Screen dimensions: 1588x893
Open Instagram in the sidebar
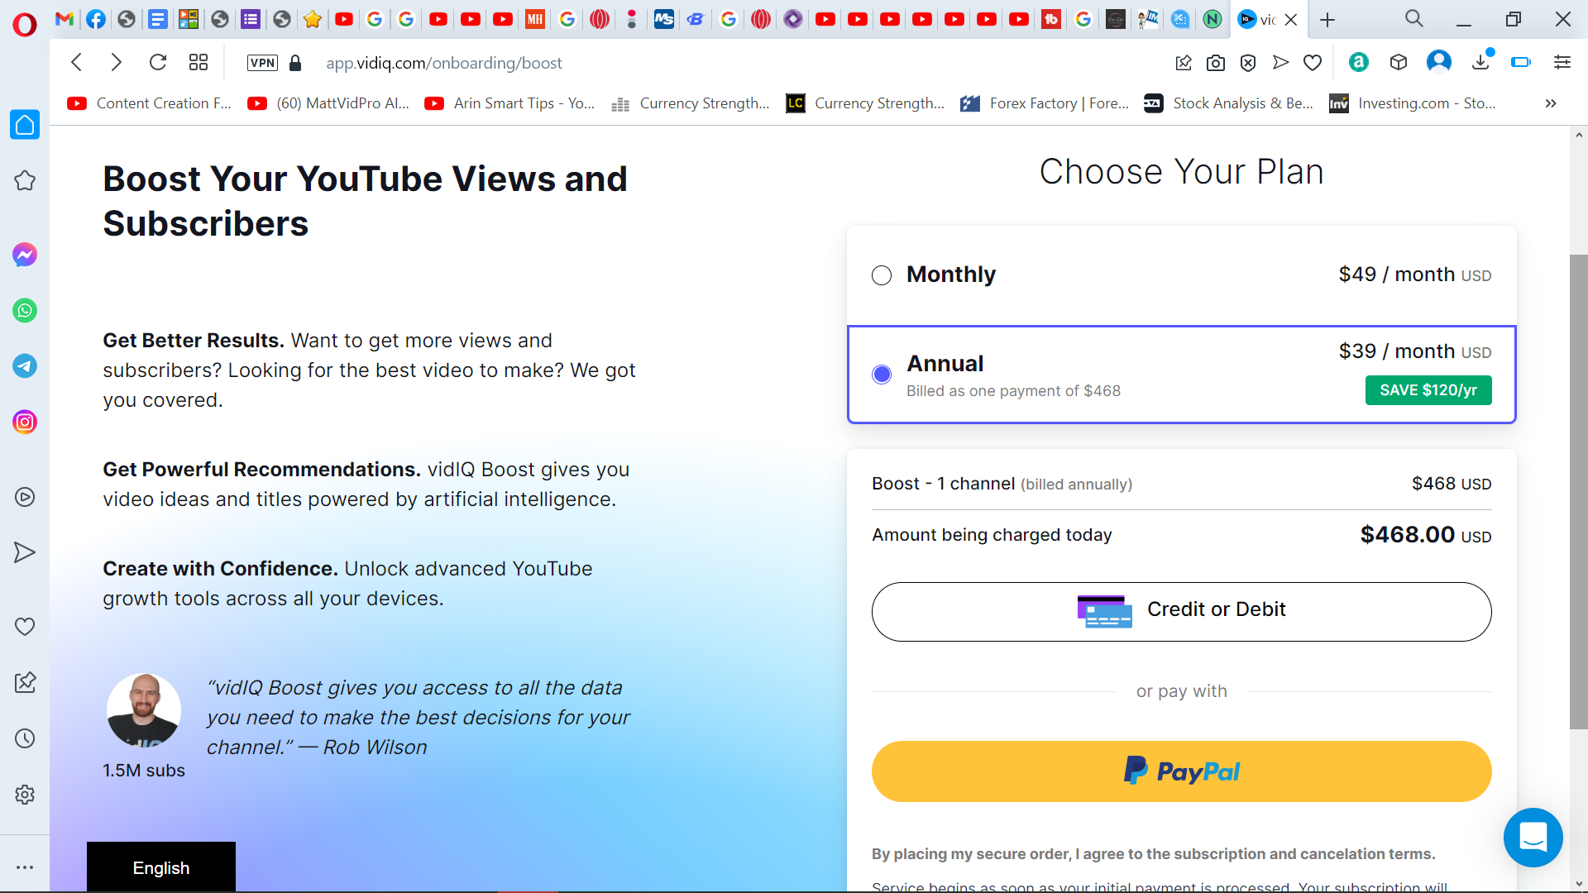[x=25, y=423]
